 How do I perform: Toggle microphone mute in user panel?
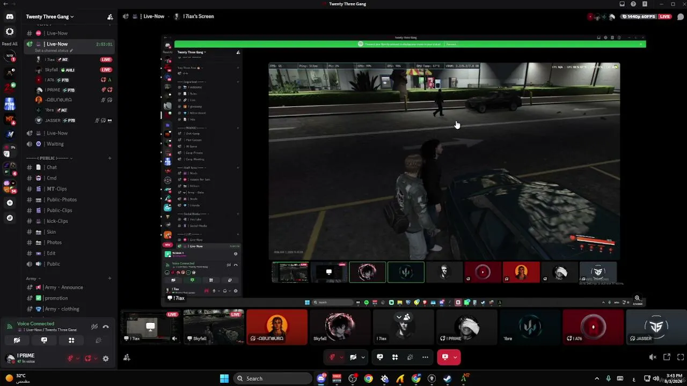70,359
